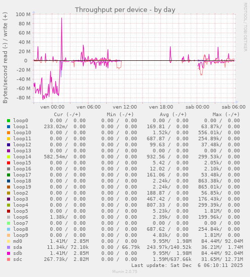The width and height of the screenshot is (250, 277).
Task: Click the graph title "Throughput per device - by day"
Action: click(x=125, y=10)
